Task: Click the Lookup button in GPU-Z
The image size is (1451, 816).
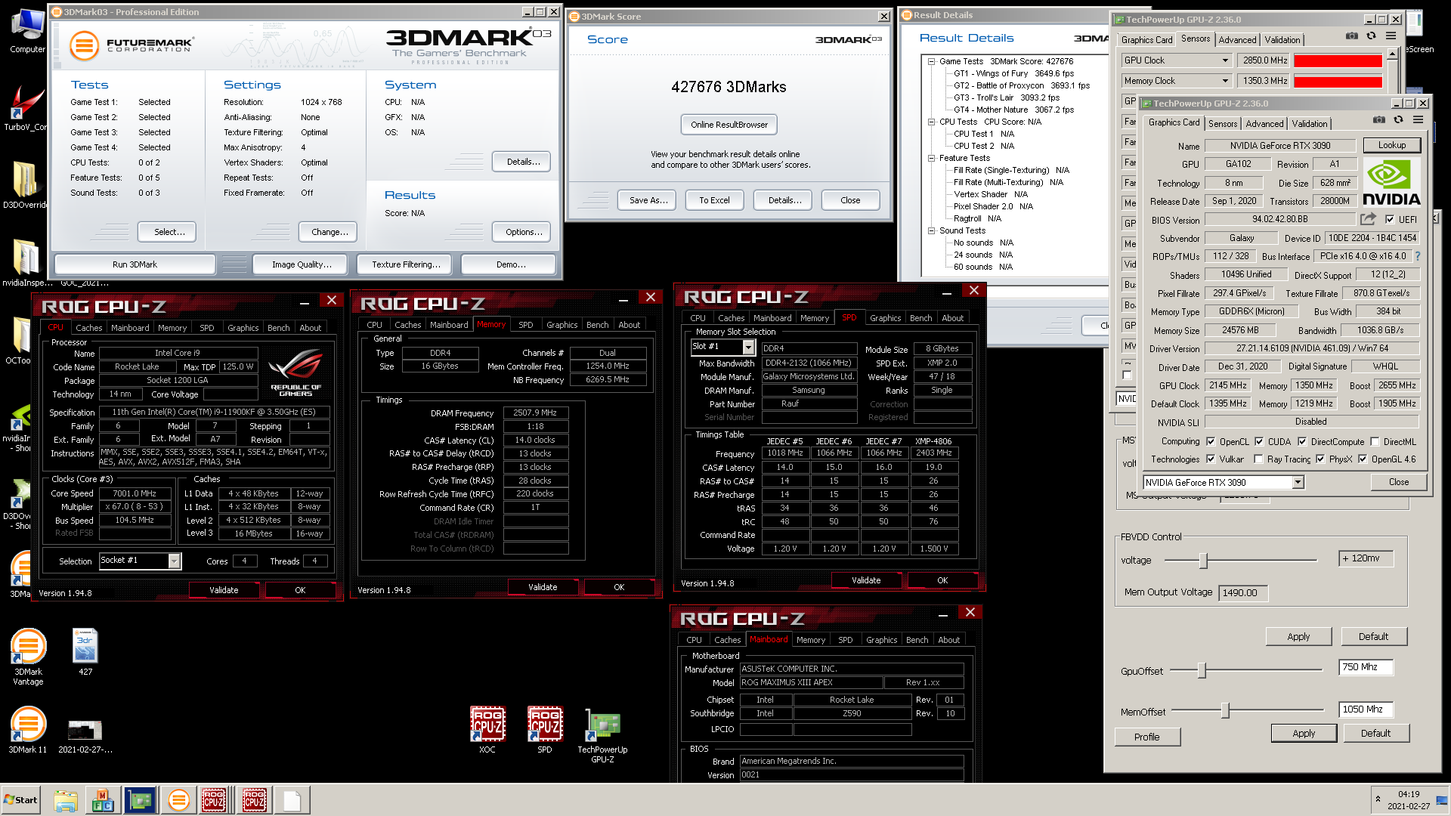Action: pyautogui.click(x=1391, y=145)
